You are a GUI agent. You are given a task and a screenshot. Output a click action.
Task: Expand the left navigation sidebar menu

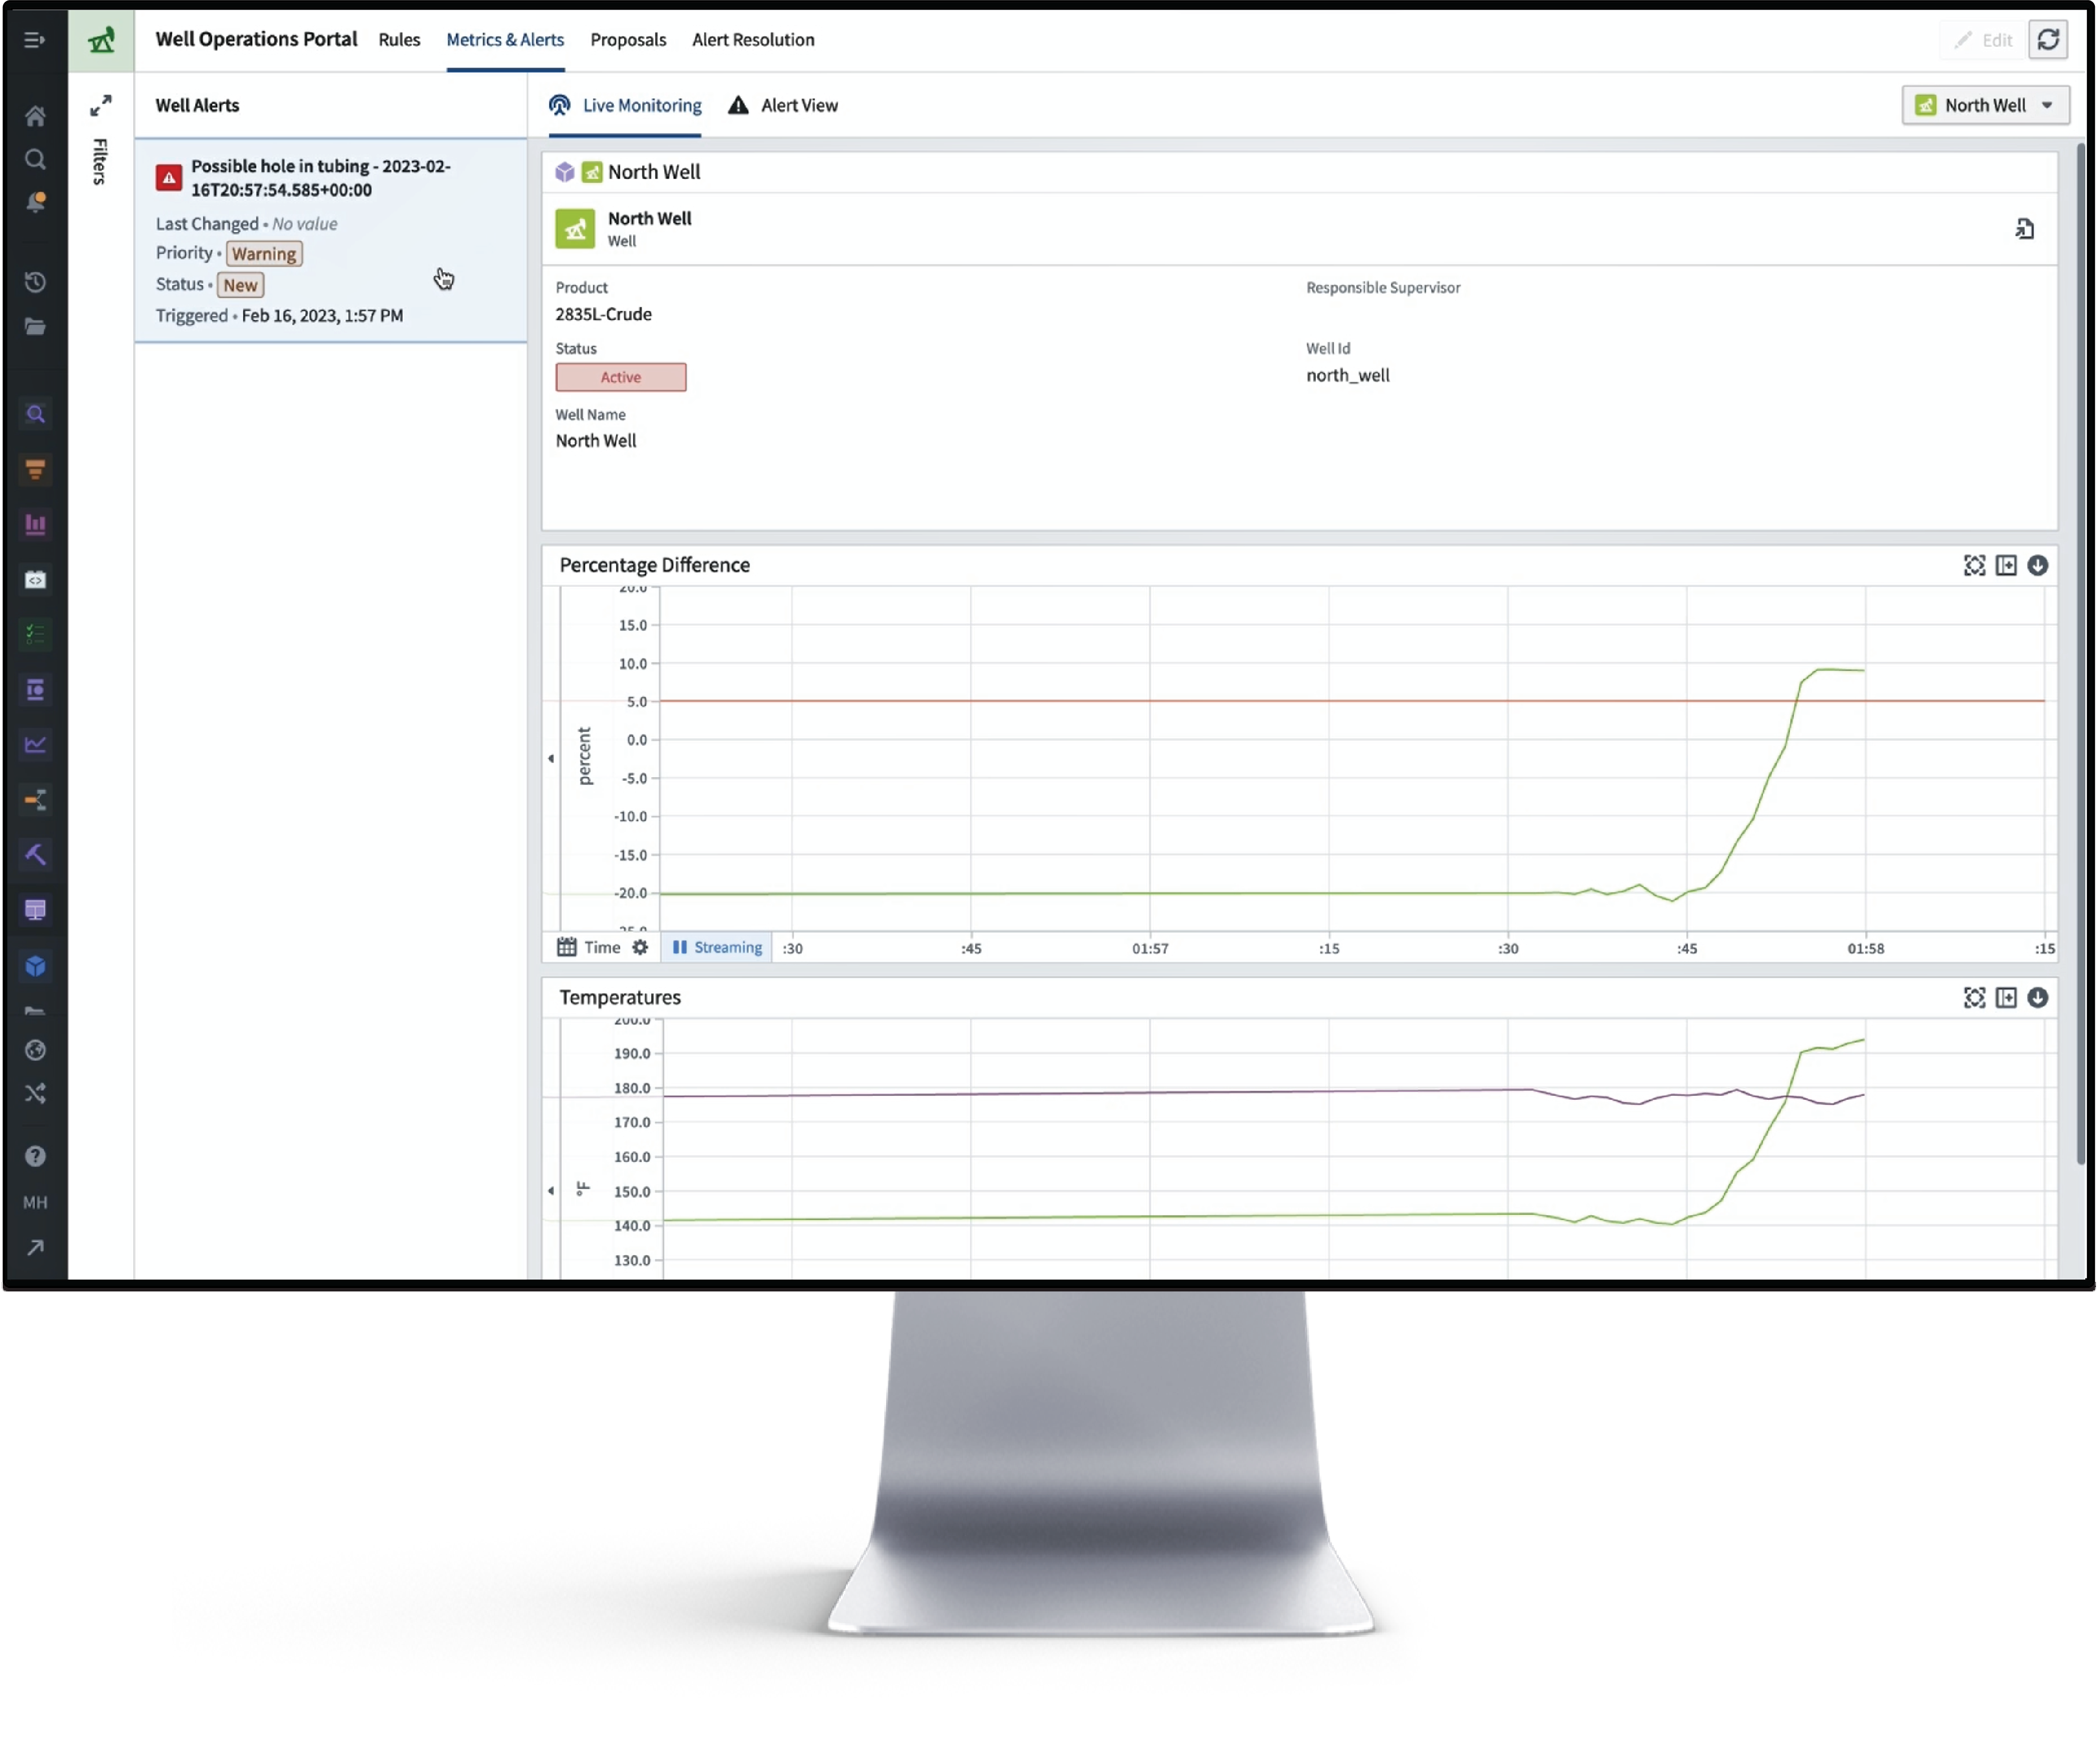pos(34,40)
